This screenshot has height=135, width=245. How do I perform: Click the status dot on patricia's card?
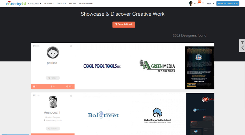click(71, 46)
